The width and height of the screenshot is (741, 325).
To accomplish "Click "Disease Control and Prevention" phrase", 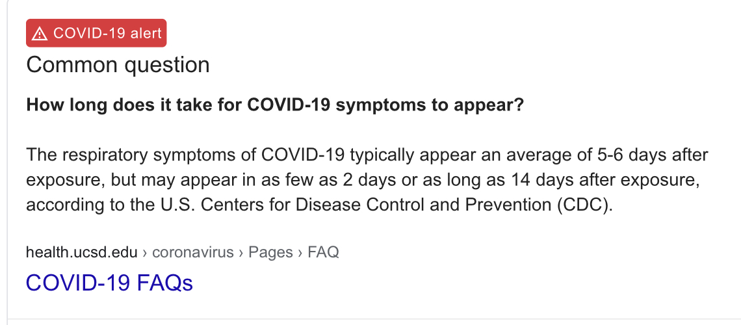I will [x=423, y=205].
